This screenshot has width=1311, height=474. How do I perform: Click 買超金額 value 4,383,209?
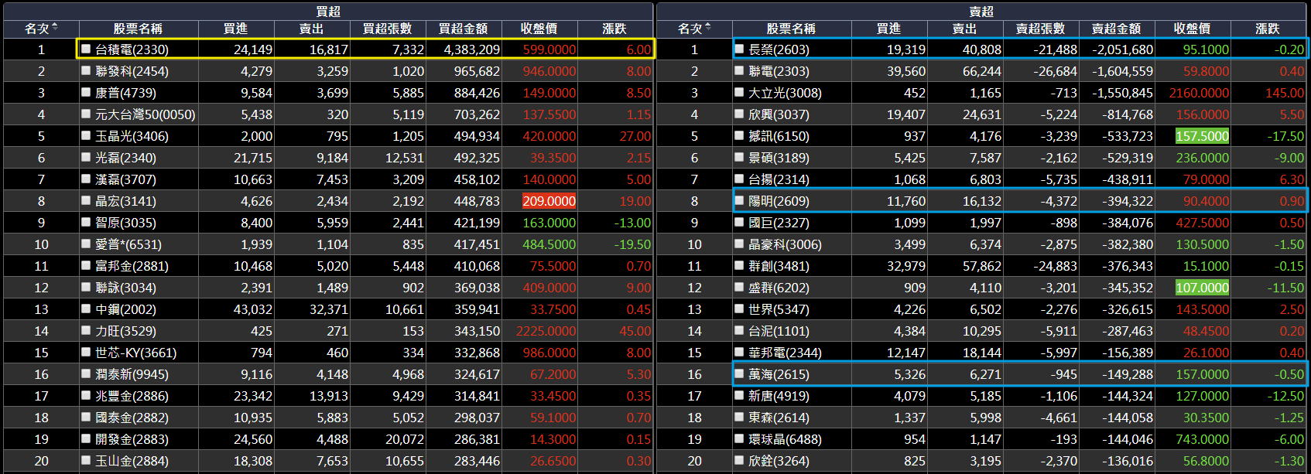471,49
